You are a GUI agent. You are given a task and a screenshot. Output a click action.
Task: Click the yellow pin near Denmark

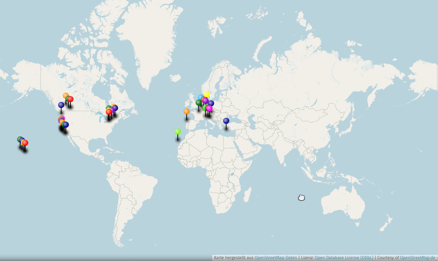tap(207, 94)
